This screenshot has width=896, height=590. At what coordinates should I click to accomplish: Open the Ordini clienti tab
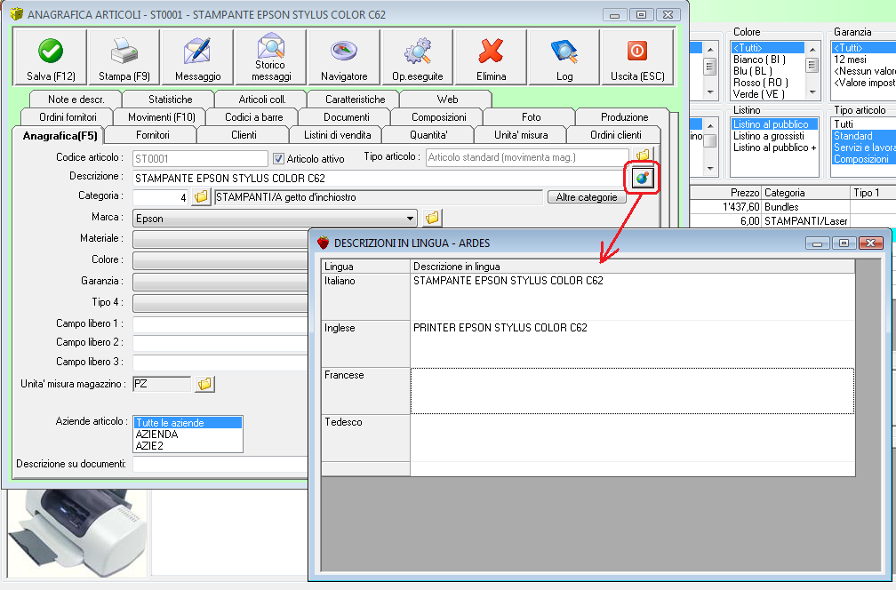coord(615,135)
